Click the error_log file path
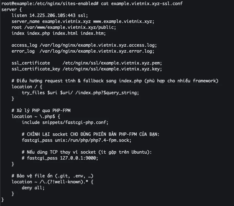Screen dimensions: 234x206 (x=97, y=51)
